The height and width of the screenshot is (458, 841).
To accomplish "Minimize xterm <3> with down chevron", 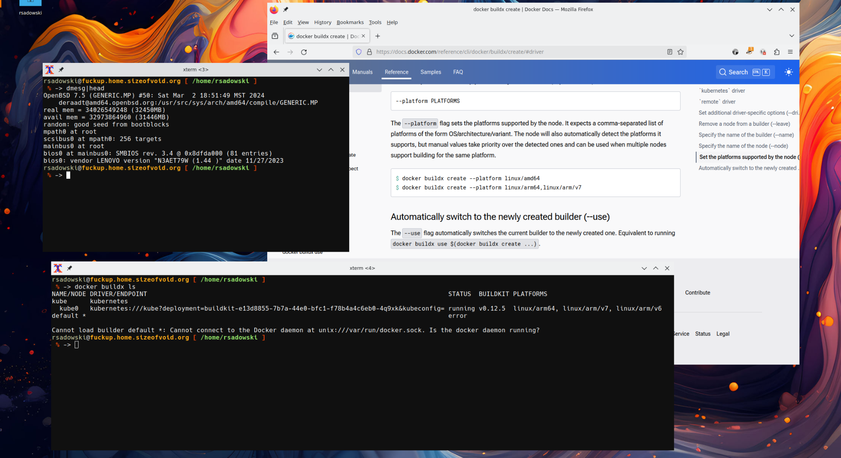I will coord(319,70).
